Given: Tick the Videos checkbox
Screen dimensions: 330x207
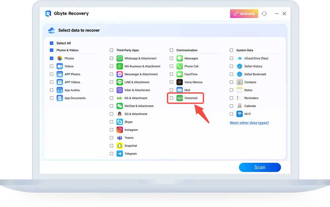Looking at the screenshot, I should click(51, 66).
